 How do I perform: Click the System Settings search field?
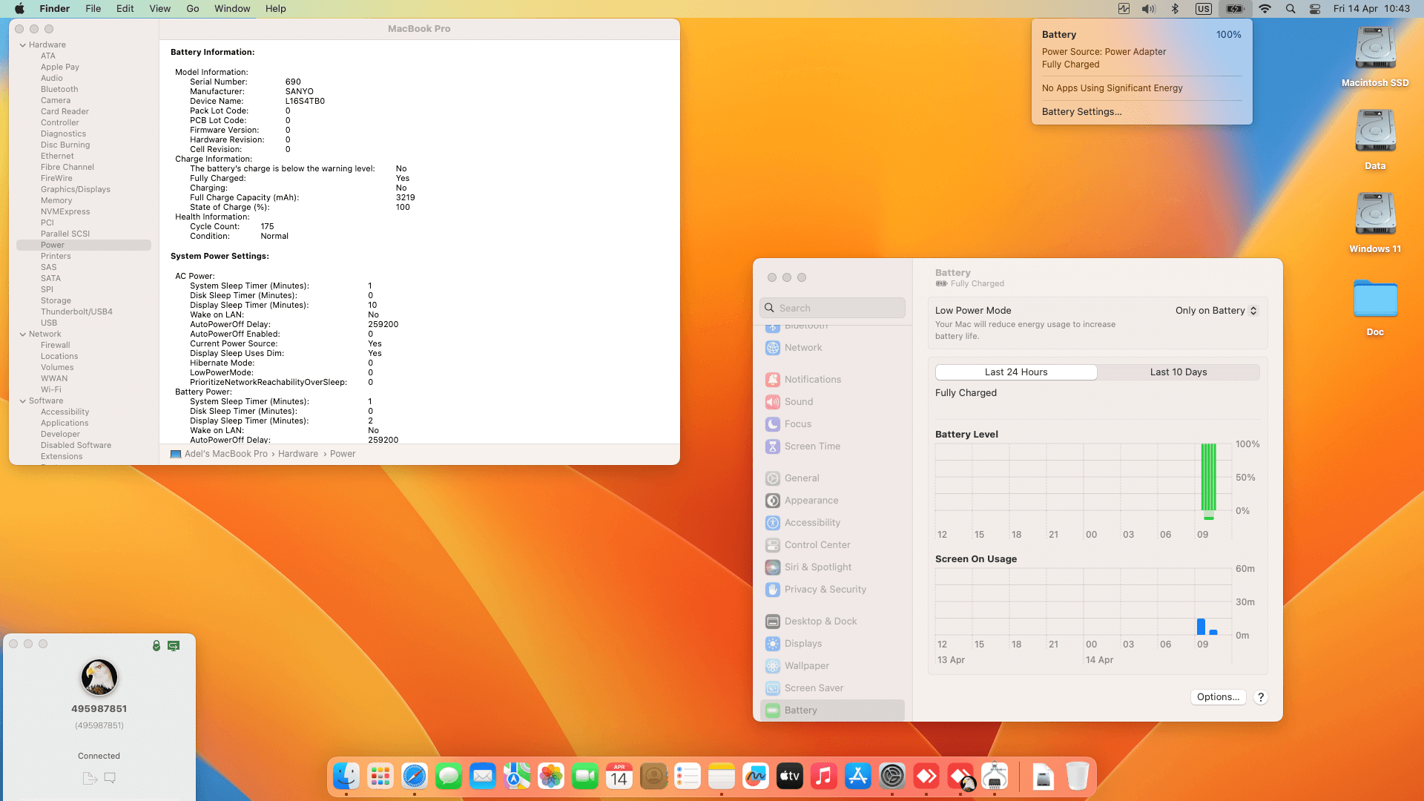pos(832,309)
